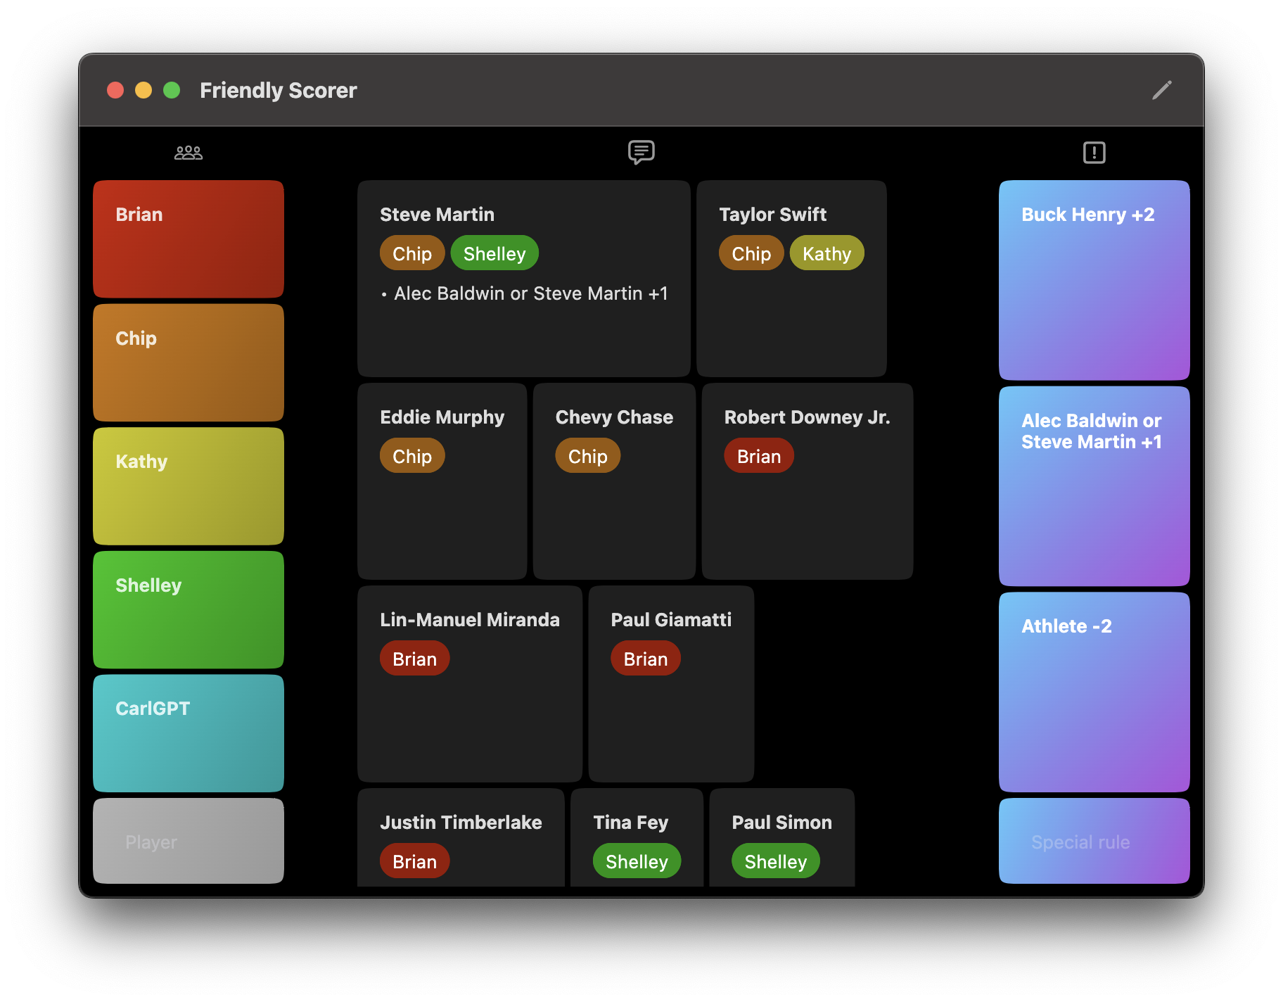Click the pencil edit icon in title bar

pos(1162,90)
